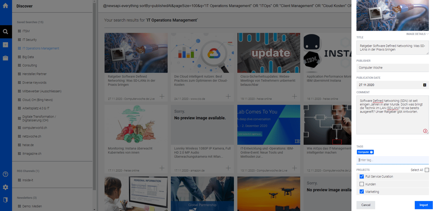Click the Home icon in sidebar

click(x=6, y=6)
